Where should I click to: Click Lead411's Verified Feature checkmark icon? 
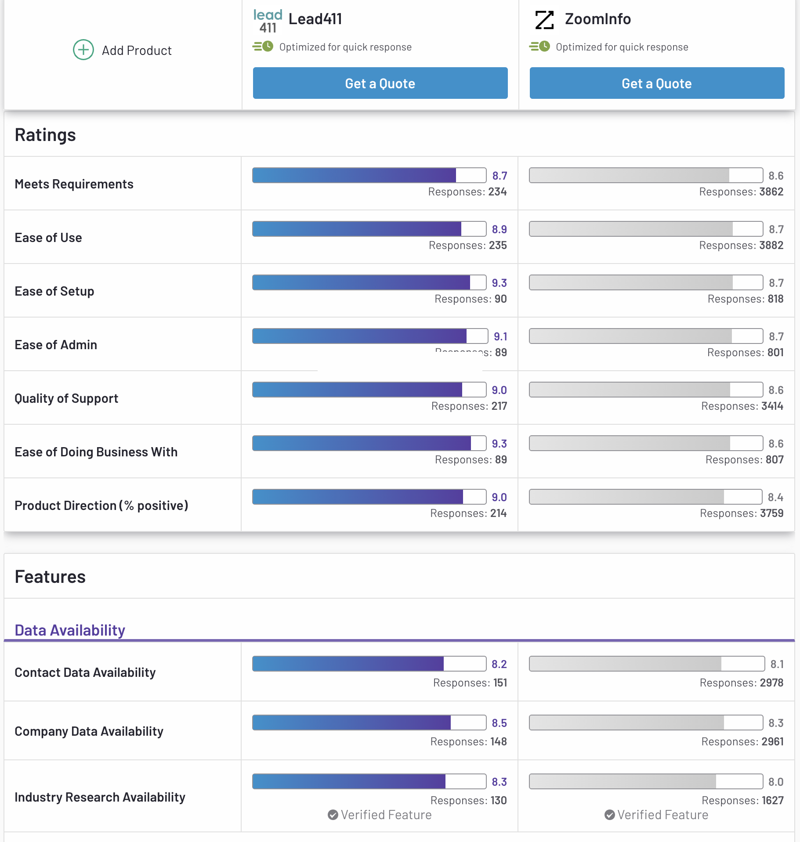coord(333,815)
